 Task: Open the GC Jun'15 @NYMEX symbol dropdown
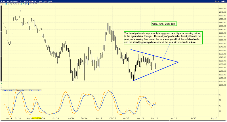pyautogui.click(x=12, y=1)
